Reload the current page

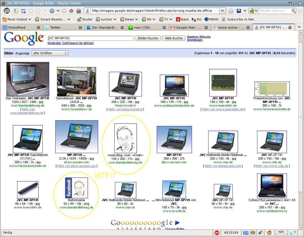(x=52, y=11)
